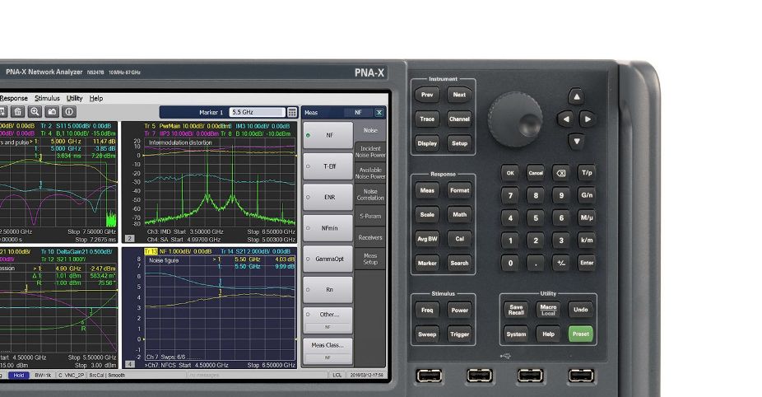Tap the Undo utility key
This screenshot has width=762, height=397.
[581, 310]
